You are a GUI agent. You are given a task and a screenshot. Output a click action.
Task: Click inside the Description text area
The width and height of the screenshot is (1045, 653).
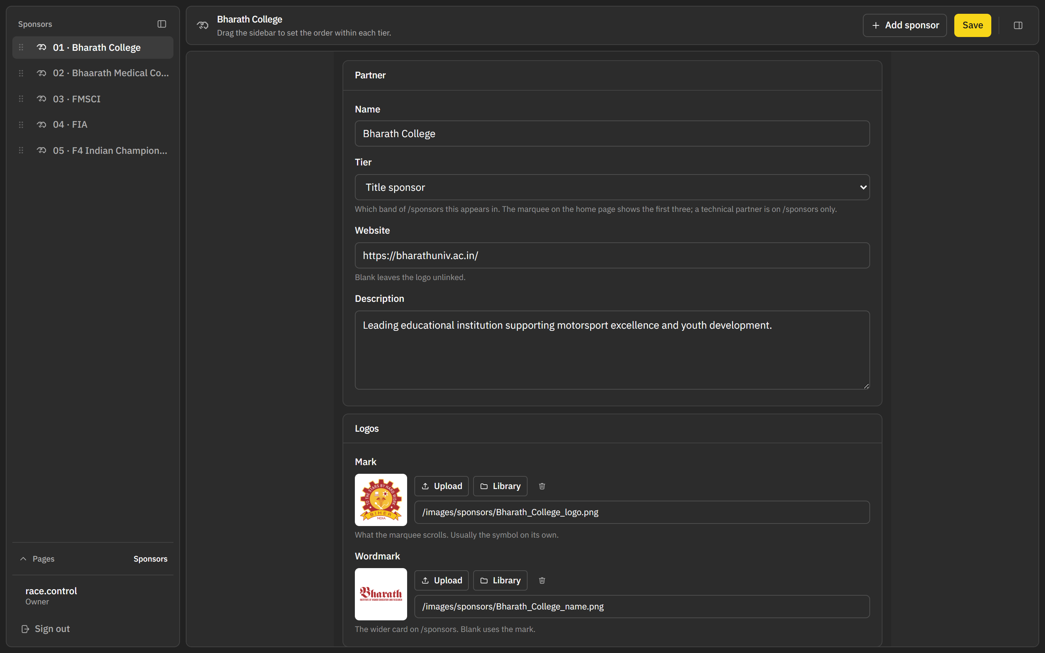pos(612,350)
